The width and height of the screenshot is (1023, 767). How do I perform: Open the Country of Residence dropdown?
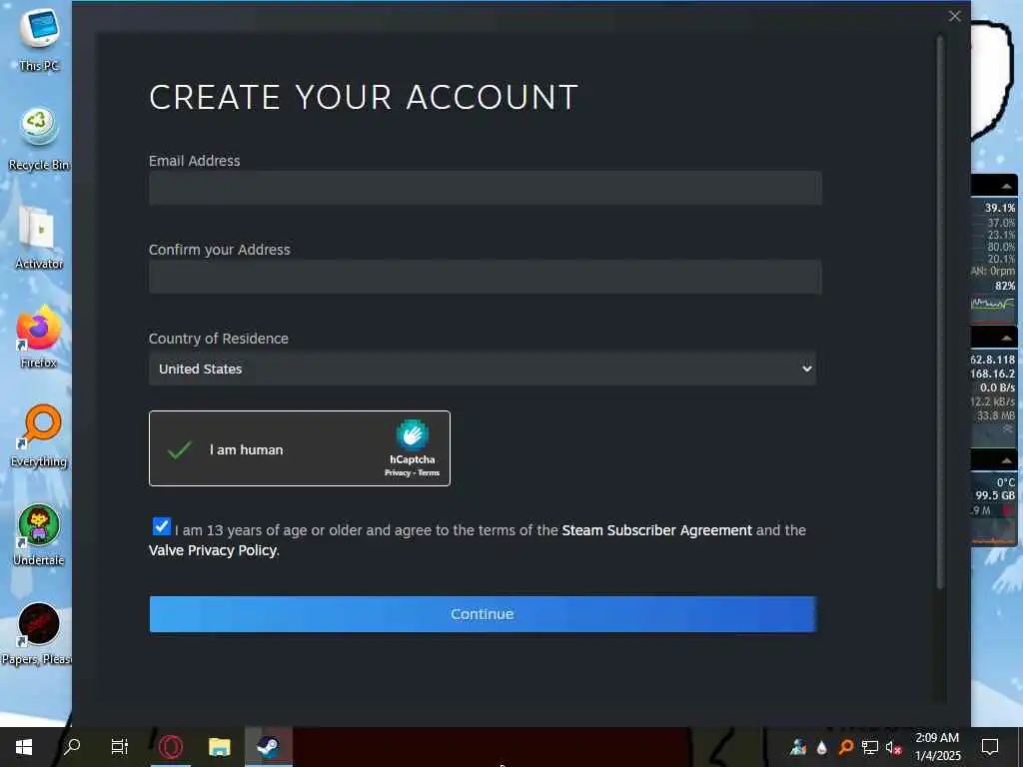coord(483,369)
